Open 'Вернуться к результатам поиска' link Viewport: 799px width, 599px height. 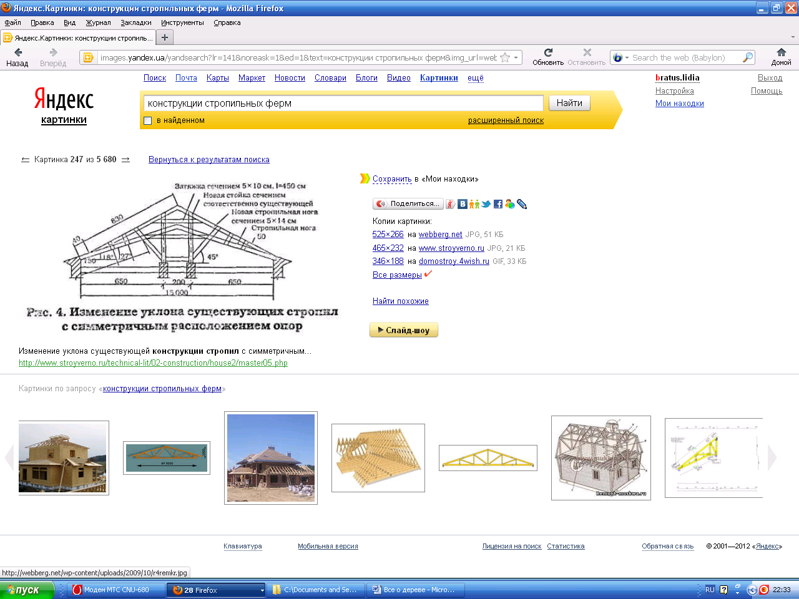[x=209, y=160]
